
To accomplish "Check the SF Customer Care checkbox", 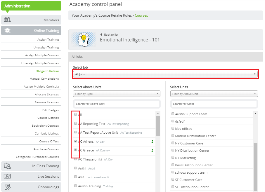I will (x=173, y=179).
